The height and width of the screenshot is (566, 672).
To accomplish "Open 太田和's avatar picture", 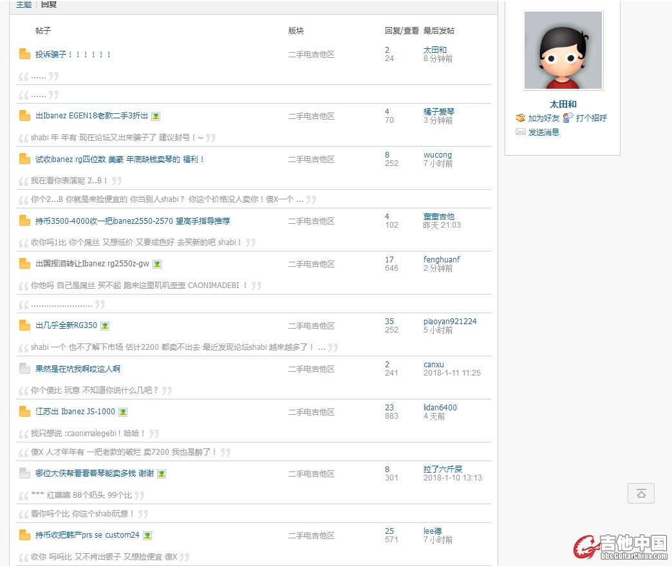I will point(563,50).
